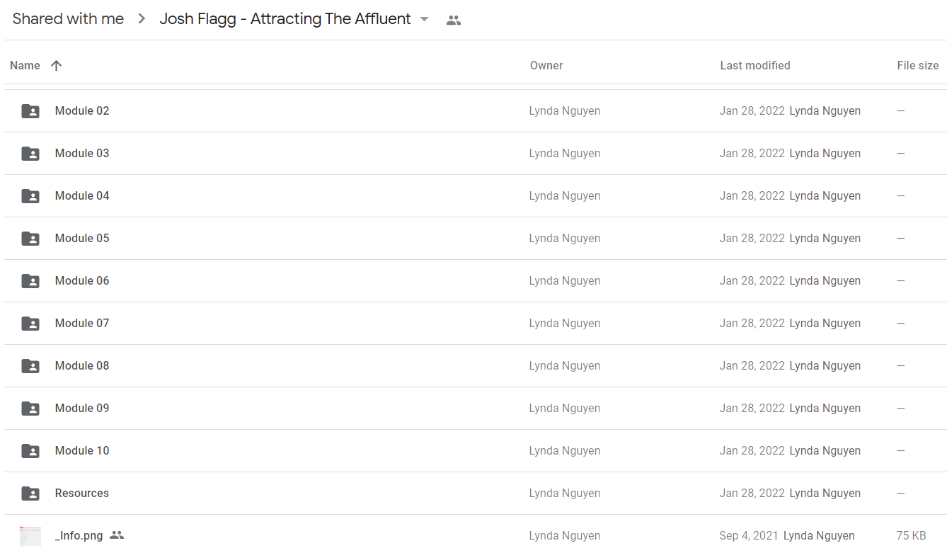Open the folder title dropdown arrow
Screen dimensions: 947x553
click(425, 19)
